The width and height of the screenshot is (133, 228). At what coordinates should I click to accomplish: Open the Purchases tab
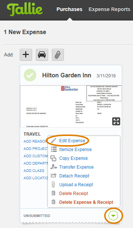[69, 9]
